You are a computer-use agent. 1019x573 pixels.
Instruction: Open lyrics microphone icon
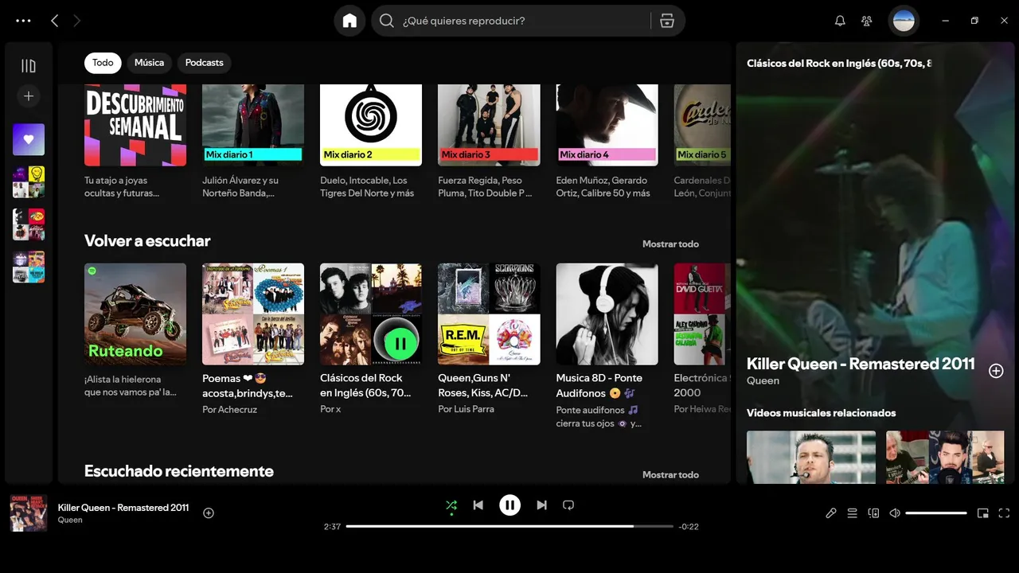831,513
